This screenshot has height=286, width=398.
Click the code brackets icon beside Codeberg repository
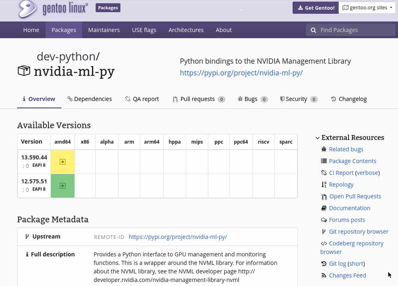coord(324,244)
